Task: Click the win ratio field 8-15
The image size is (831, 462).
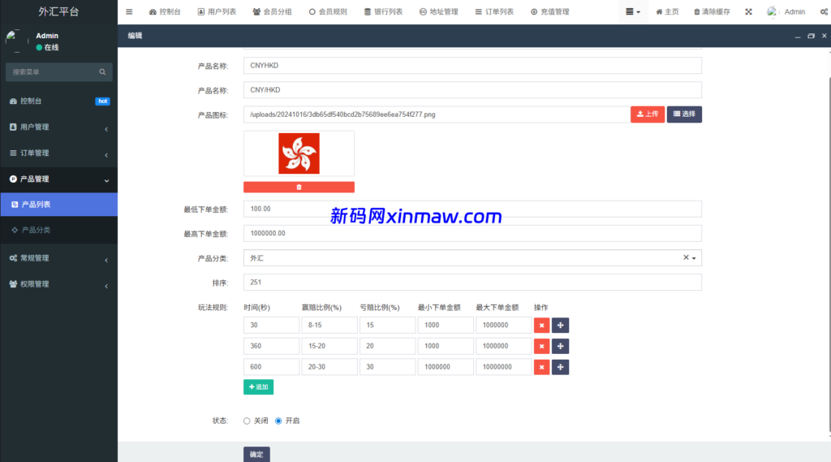Action: click(329, 325)
